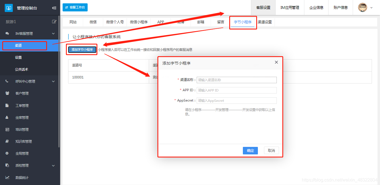Edit the 旅游1 name using the pencil icon
Screen dimensions: 380x185
54,21
